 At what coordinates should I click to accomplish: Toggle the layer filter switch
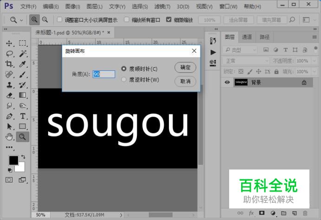click(x=316, y=49)
